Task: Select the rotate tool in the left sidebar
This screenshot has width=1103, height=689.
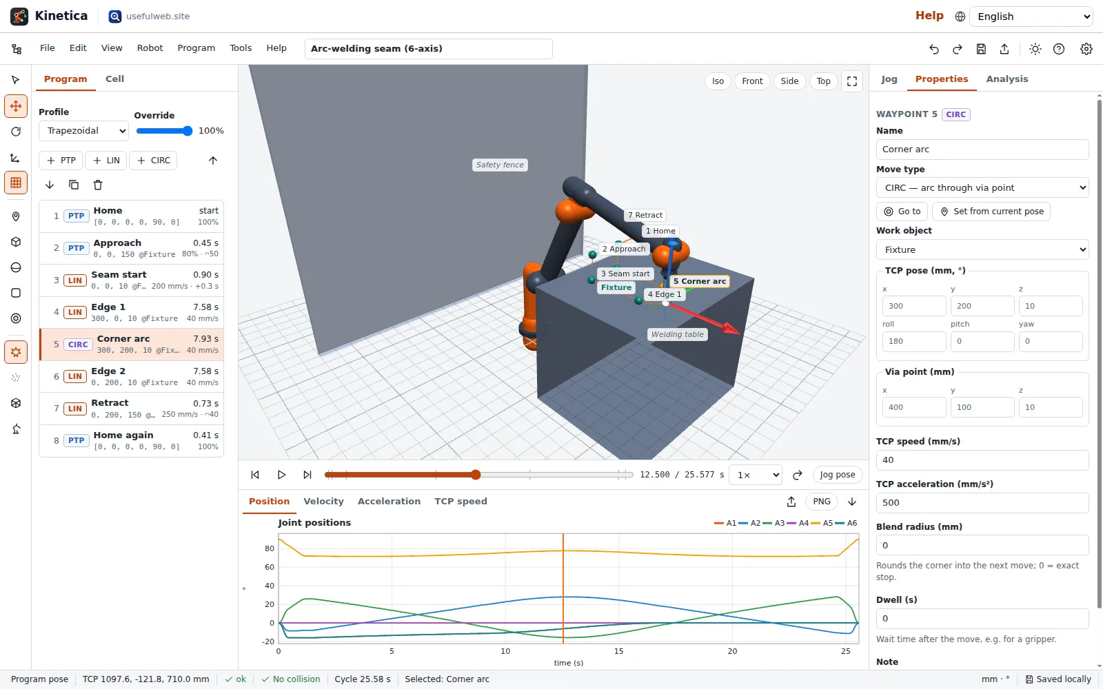Action: [16, 132]
